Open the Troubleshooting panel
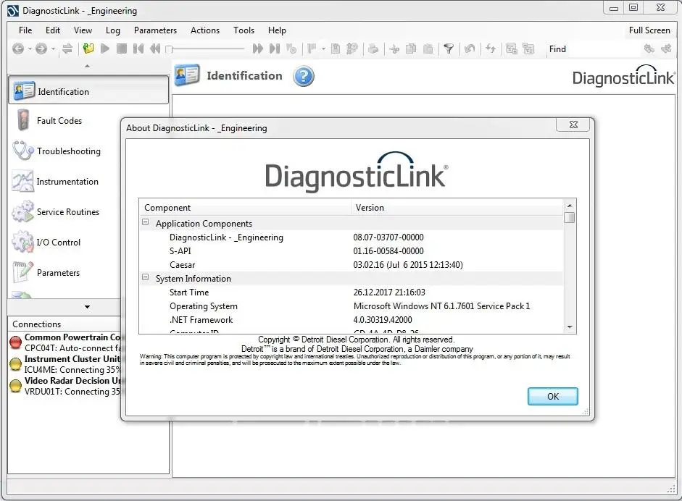 coord(68,151)
